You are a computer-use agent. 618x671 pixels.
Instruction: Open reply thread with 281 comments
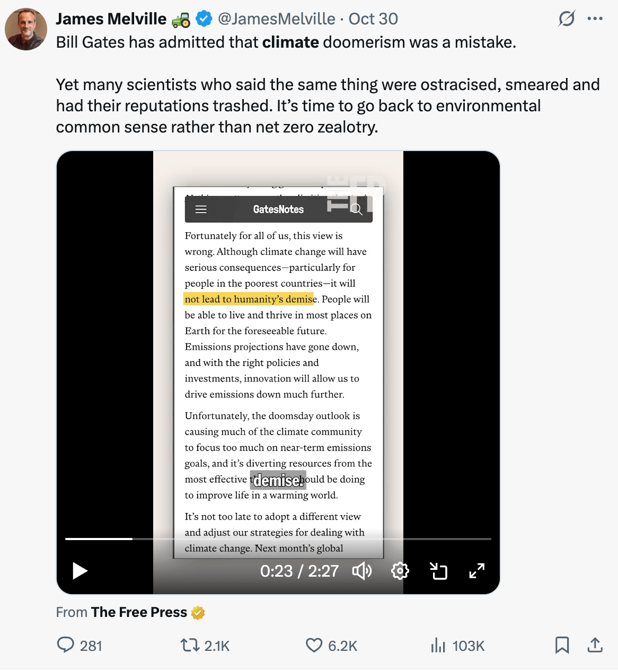[x=80, y=646]
